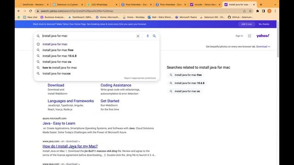Click azure.microsoft.com result URL

tap(54, 118)
